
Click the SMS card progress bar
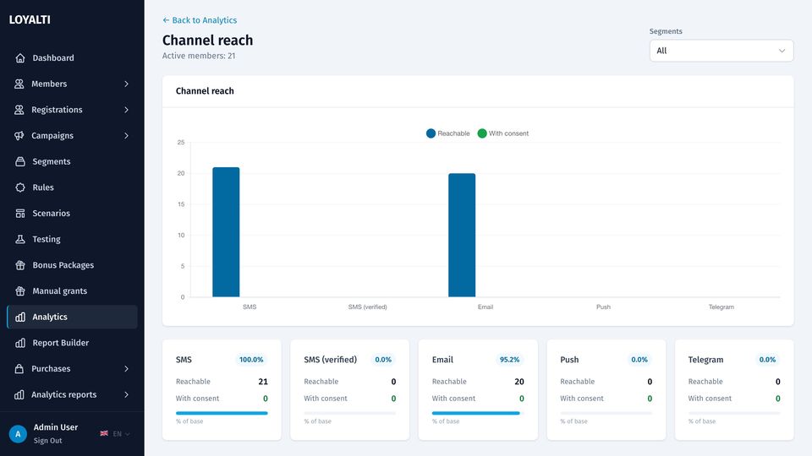pos(222,413)
